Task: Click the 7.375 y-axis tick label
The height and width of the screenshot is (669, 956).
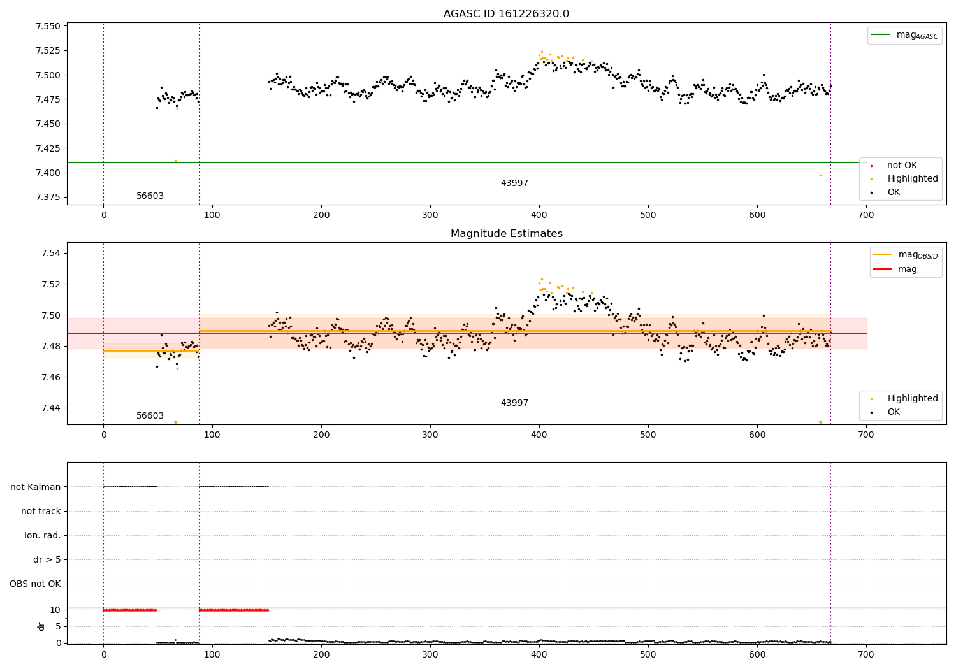Action: point(48,197)
